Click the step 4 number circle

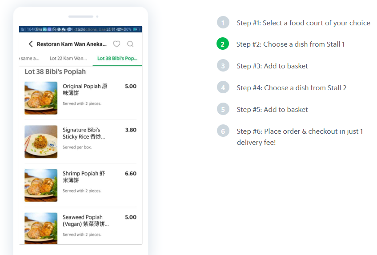tap(223, 88)
